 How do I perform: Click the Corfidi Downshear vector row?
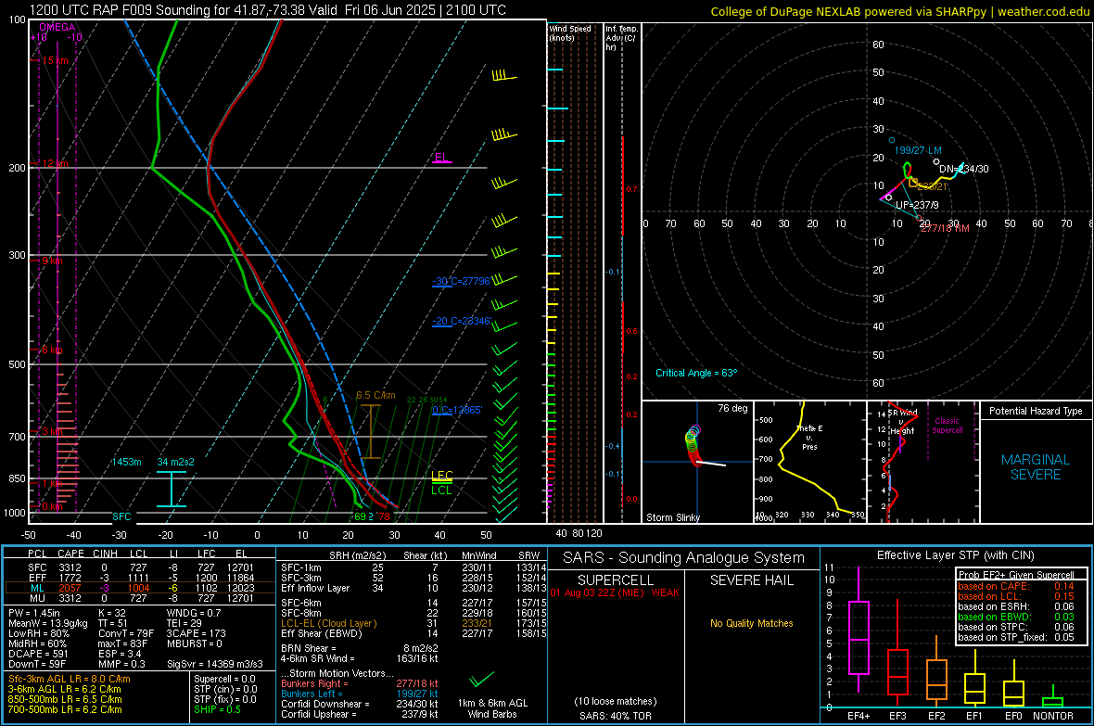[x=360, y=705]
